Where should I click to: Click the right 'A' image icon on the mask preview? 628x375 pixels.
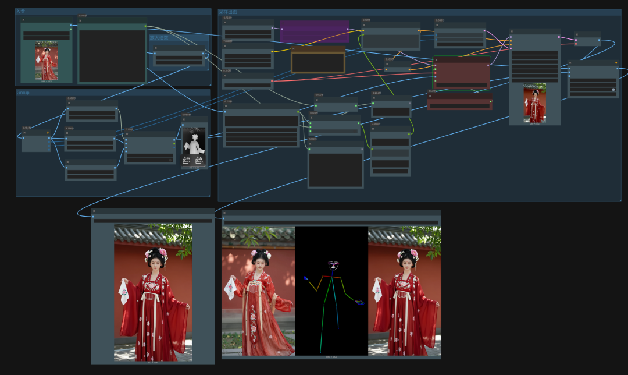[x=199, y=161]
